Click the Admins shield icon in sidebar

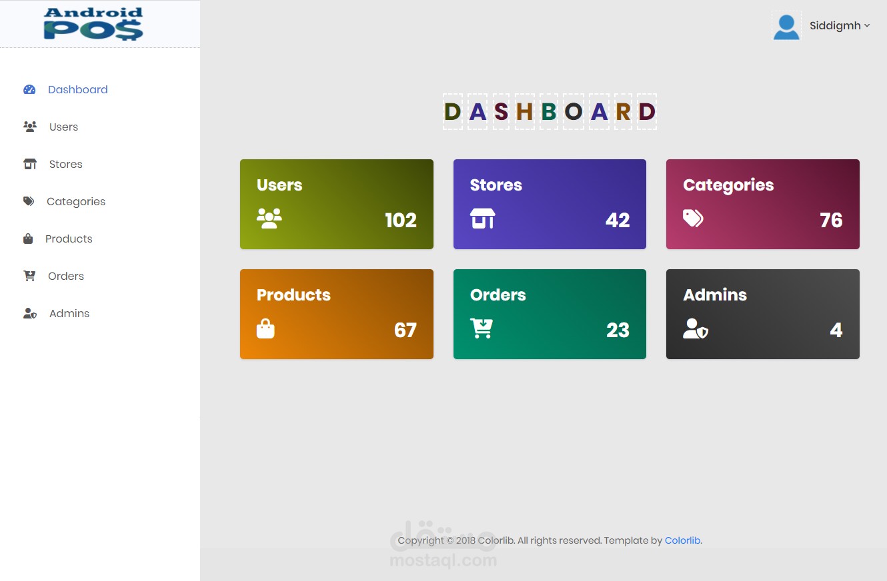(x=30, y=313)
